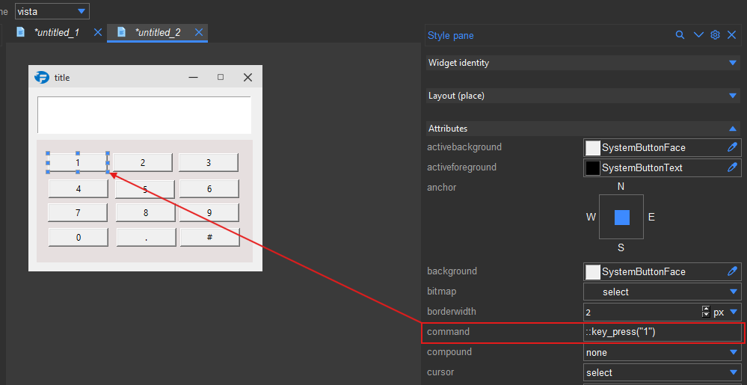Switch to the untitled_1 tab

57,32
